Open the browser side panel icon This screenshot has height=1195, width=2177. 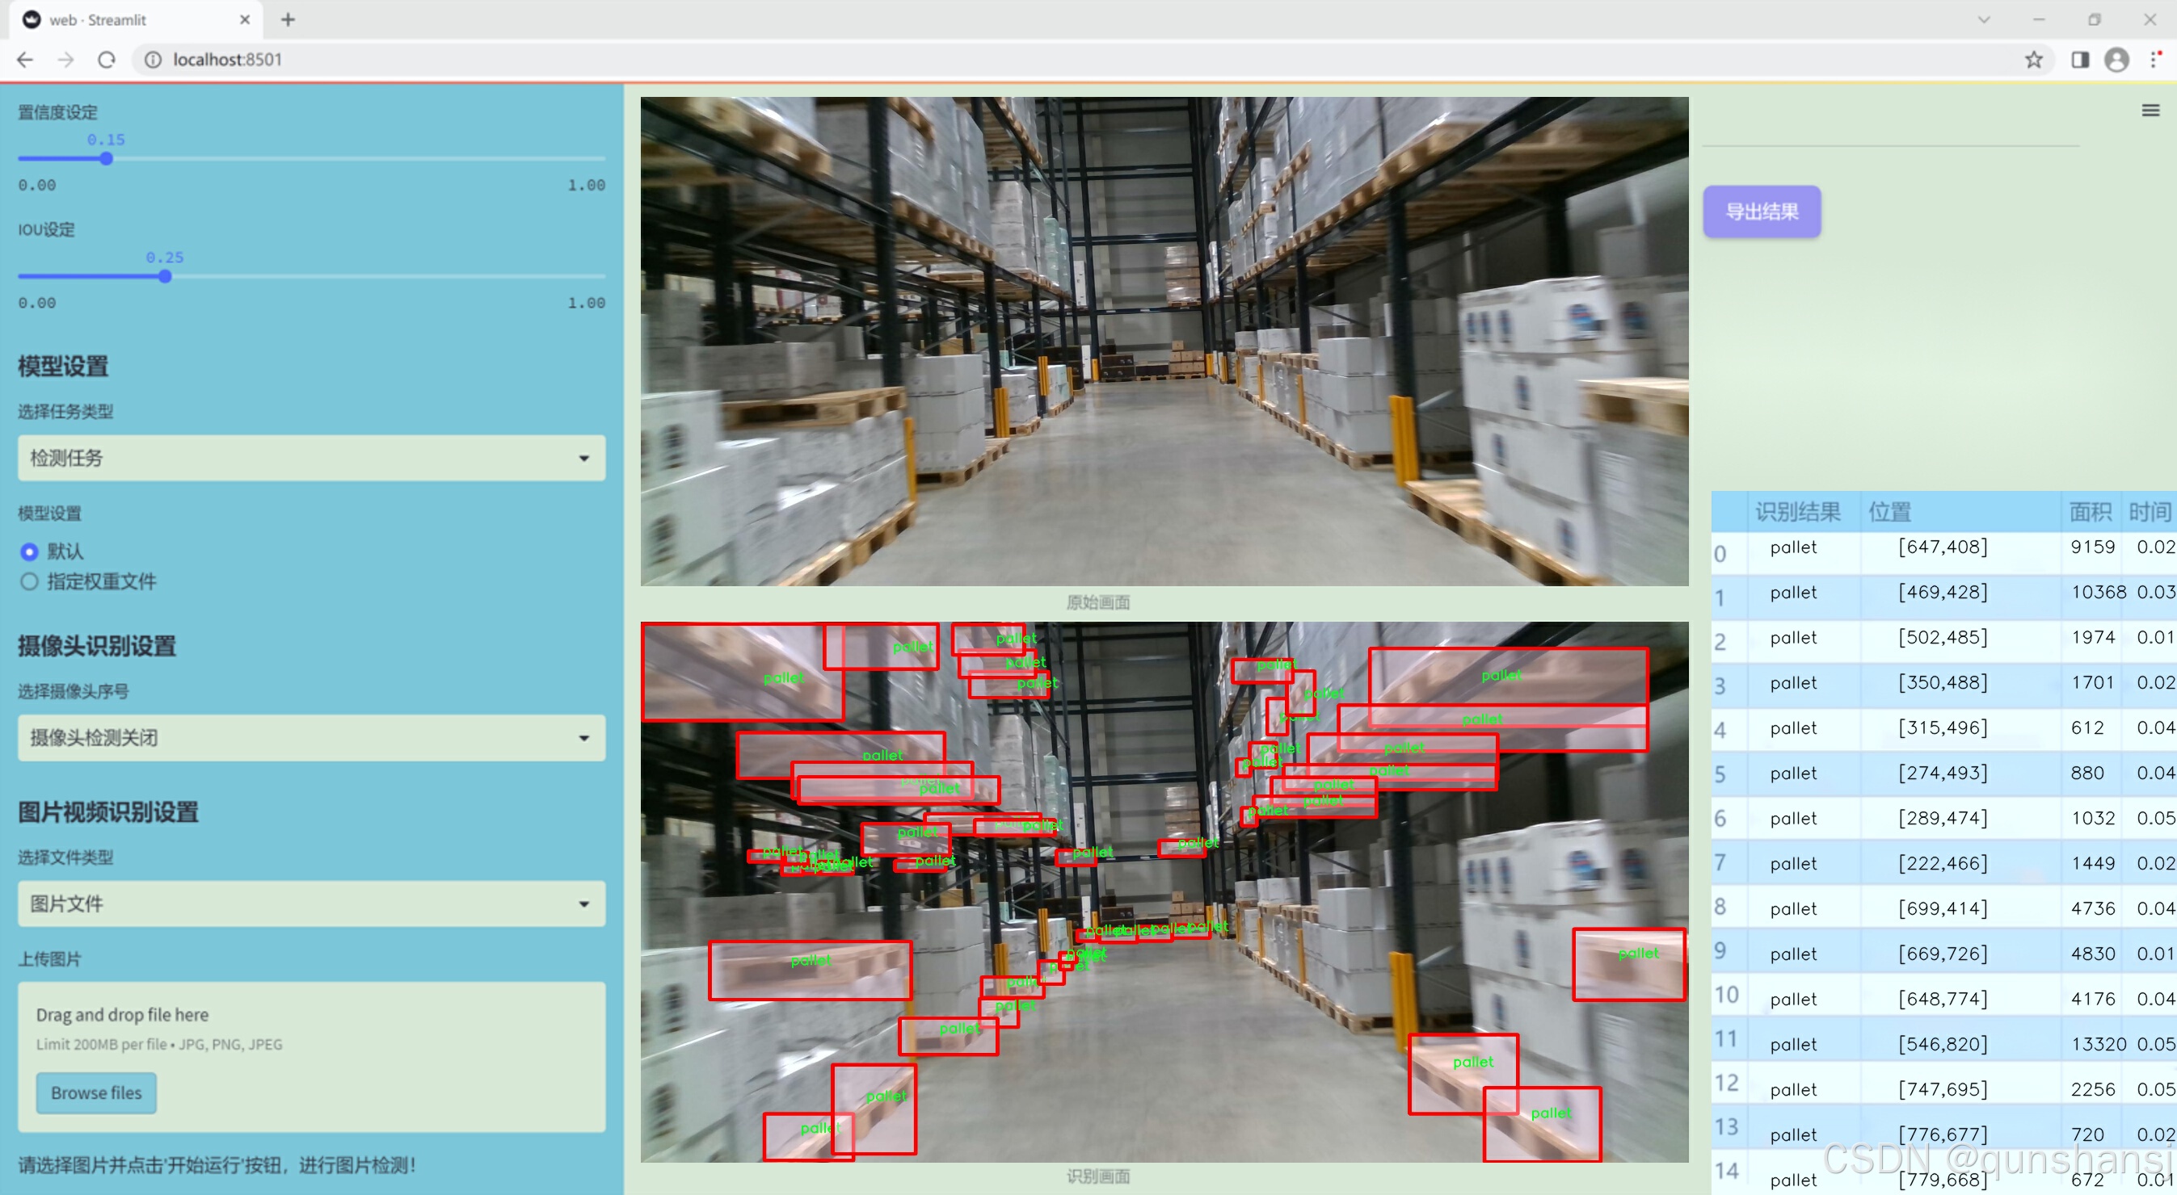(x=2080, y=60)
